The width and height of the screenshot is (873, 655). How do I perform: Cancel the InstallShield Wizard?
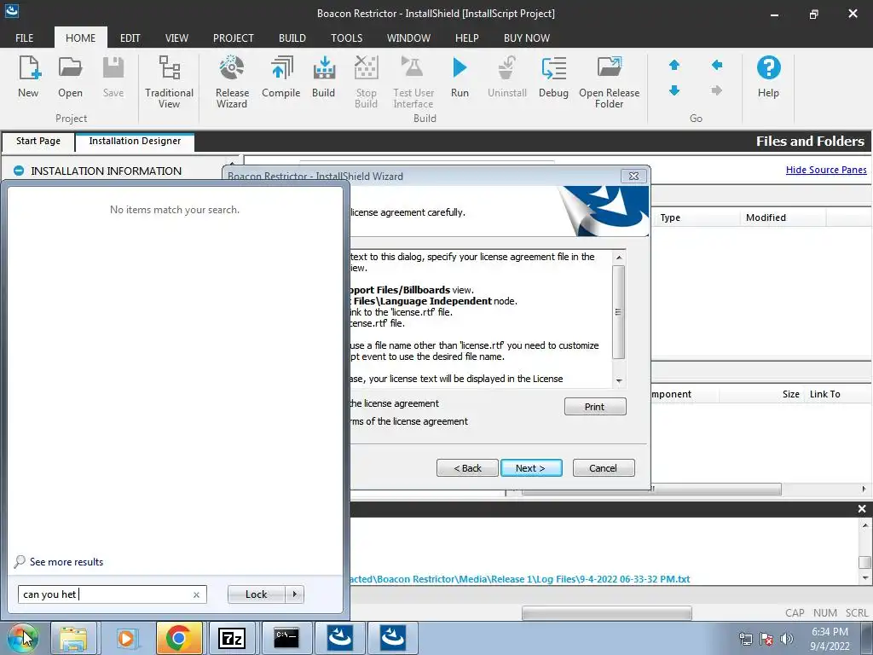point(604,468)
